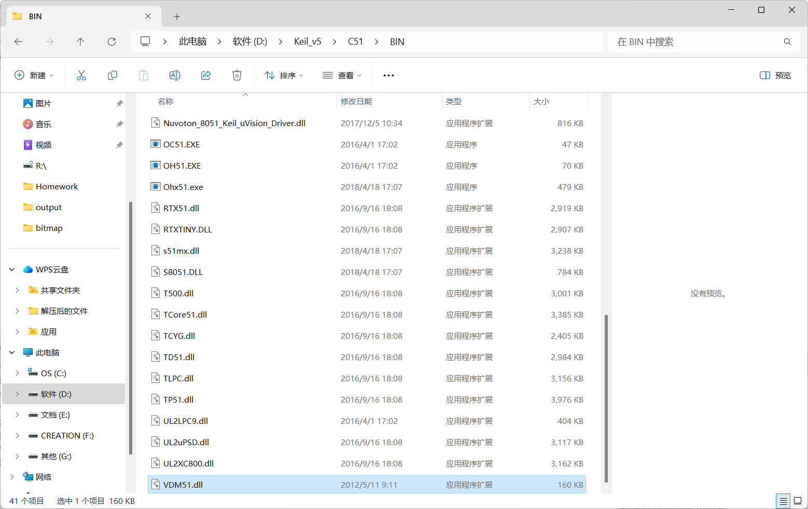Screen dimensions: 808x509
Task: Click the file list vertical scrollbar
Action: (x=606, y=398)
